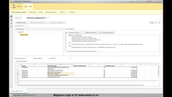The width and height of the screenshot is (172, 97).
Task: Click the Сохранить параметры button
Action: (x=58, y=23)
